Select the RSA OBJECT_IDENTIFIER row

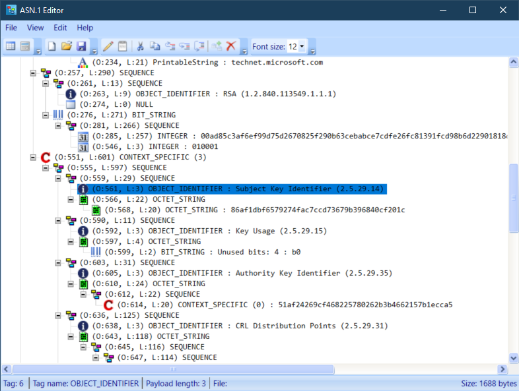[x=207, y=94]
